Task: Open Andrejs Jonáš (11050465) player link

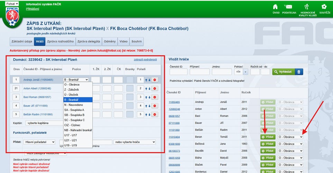Action: 38,80
